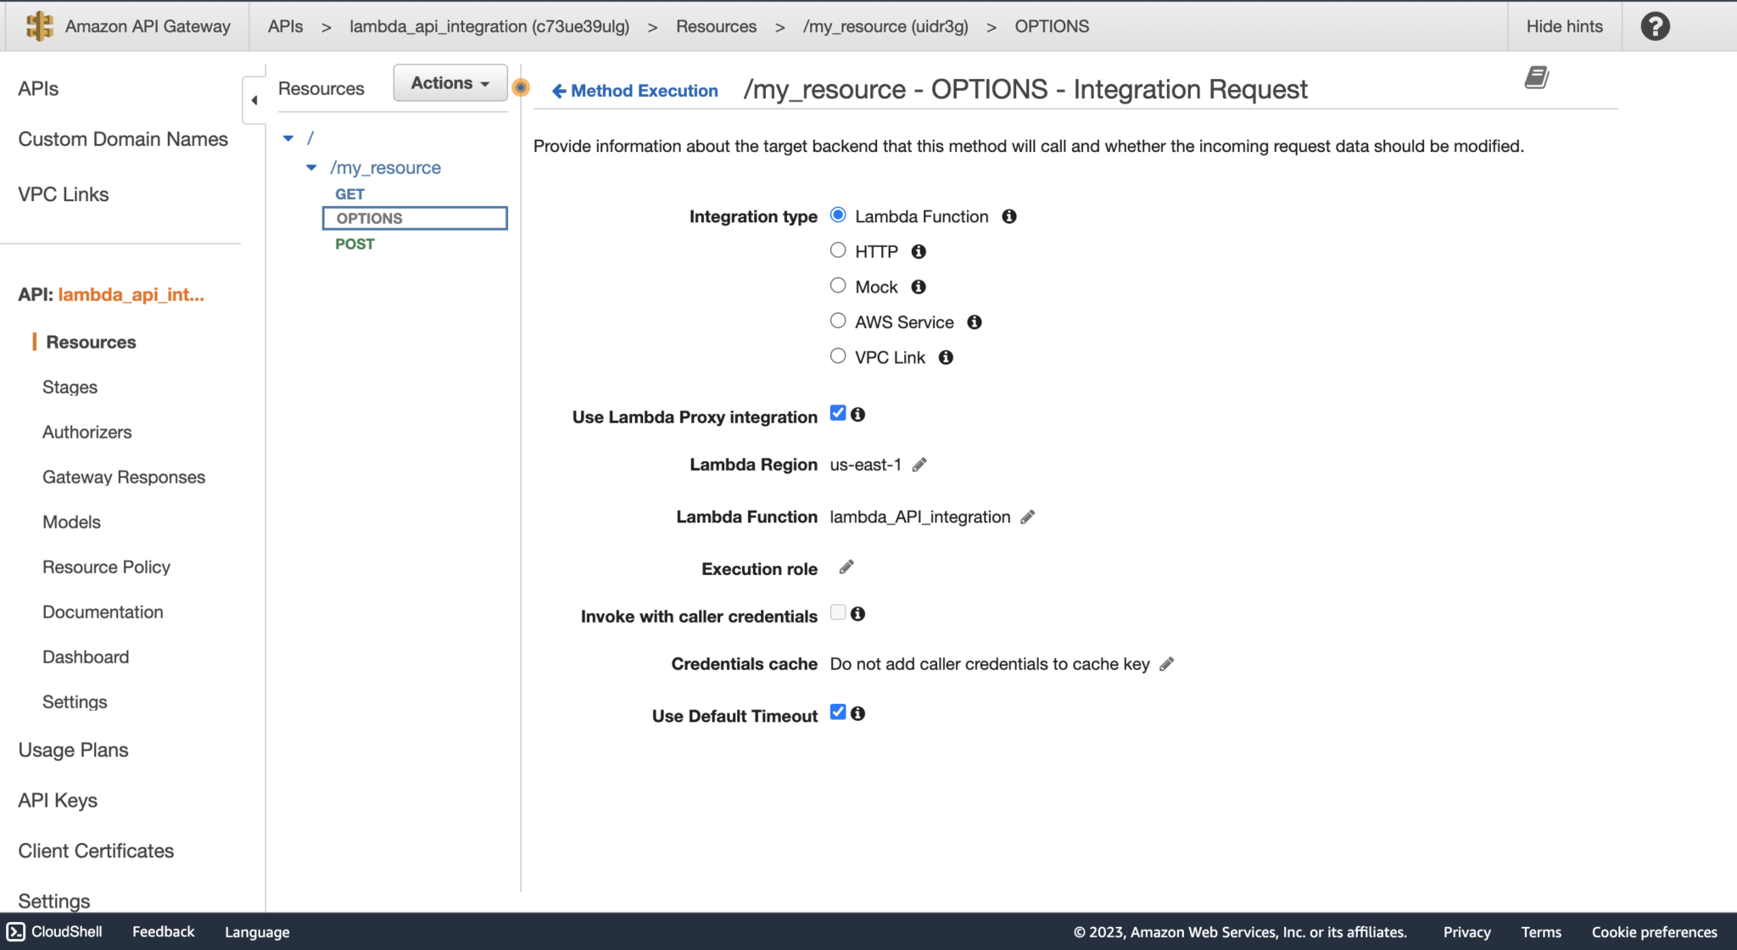
Task: Click the Method Execution back link
Action: pyautogui.click(x=634, y=90)
